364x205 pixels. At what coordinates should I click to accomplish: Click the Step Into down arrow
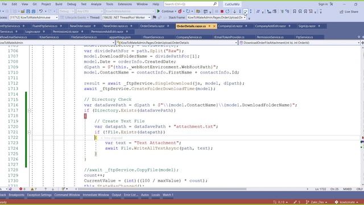(234, 11)
